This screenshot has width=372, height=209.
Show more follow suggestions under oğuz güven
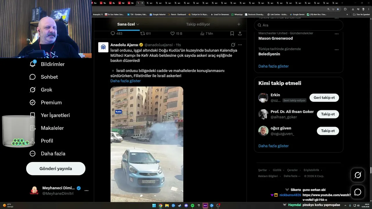coord(273,146)
